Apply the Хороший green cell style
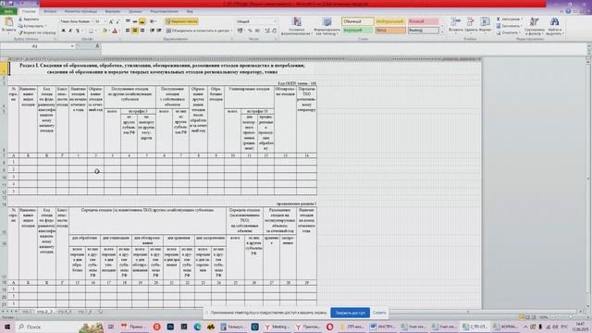The width and height of the screenshot is (592, 333). (x=358, y=31)
